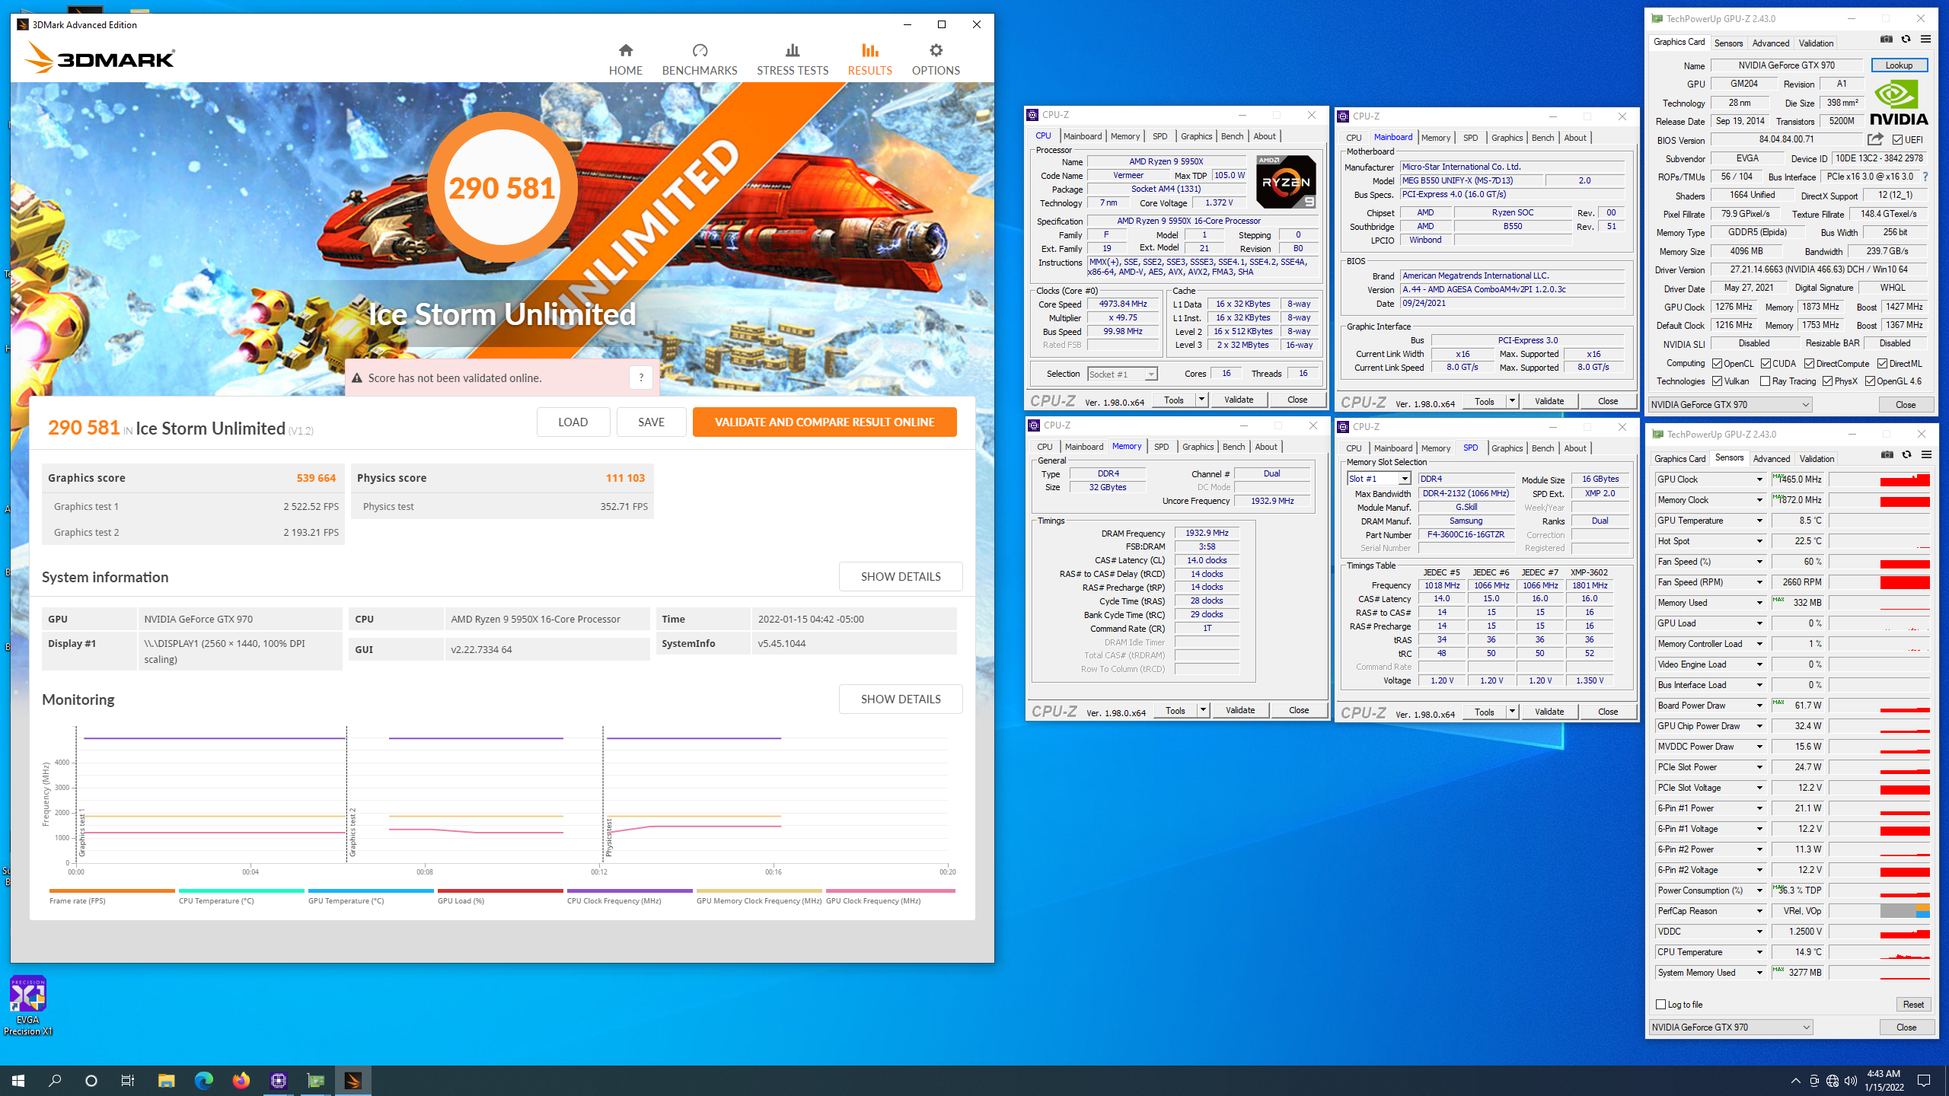Open GPU selector dropdown in GPU-Z Sensors window

(x=1730, y=1027)
